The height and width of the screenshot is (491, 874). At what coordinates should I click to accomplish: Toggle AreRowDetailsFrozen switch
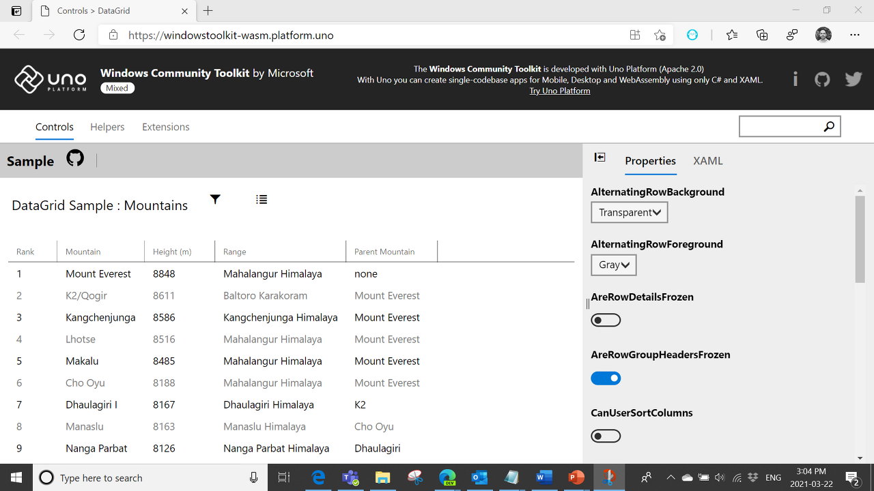606,320
